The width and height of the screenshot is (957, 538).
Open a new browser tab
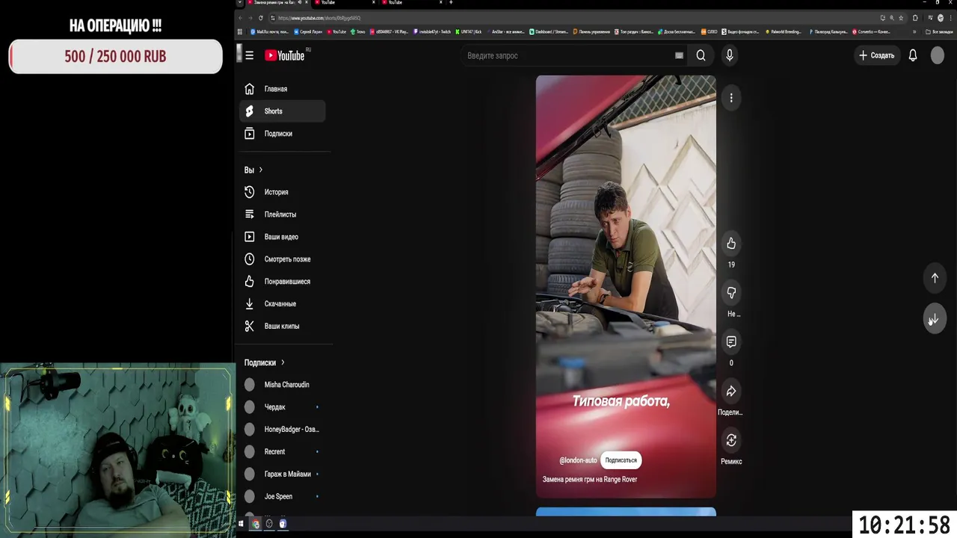[x=451, y=2]
